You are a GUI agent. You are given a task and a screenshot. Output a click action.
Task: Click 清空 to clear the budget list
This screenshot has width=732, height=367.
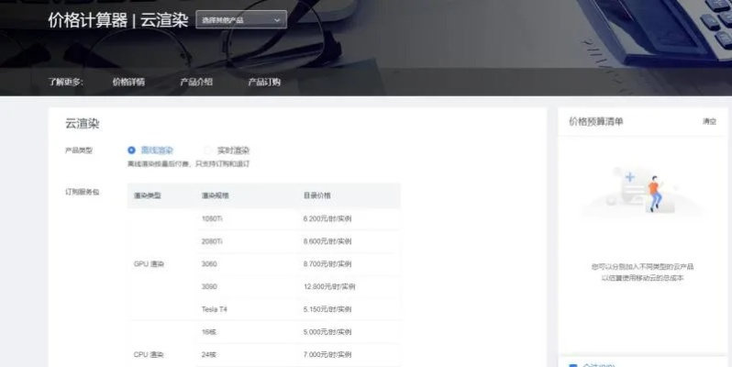point(709,121)
